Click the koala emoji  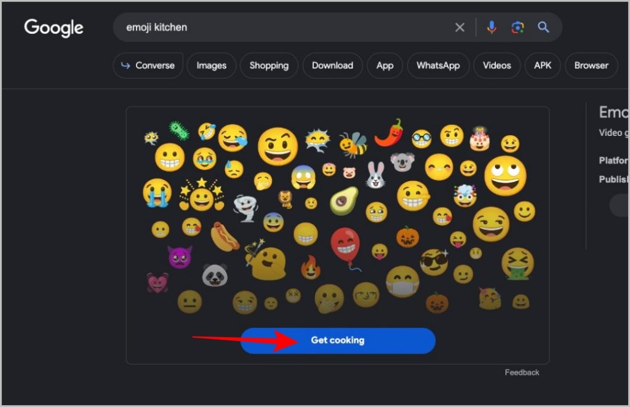(402, 161)
